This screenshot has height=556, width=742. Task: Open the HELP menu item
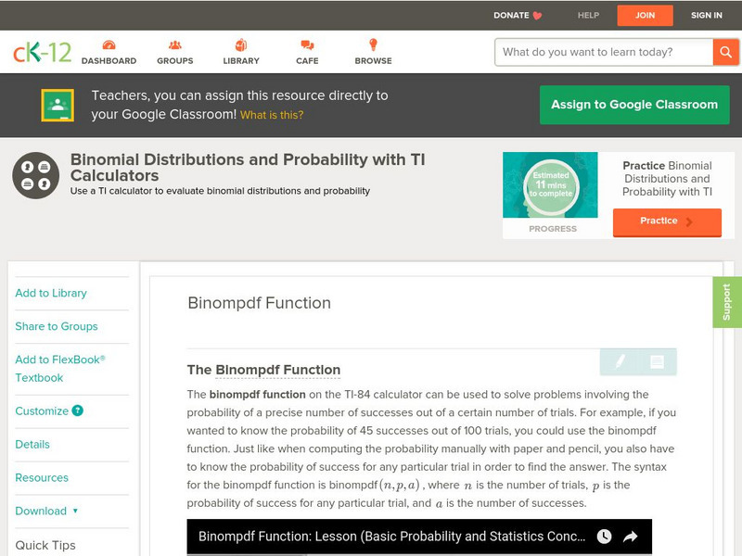[588, 15]
